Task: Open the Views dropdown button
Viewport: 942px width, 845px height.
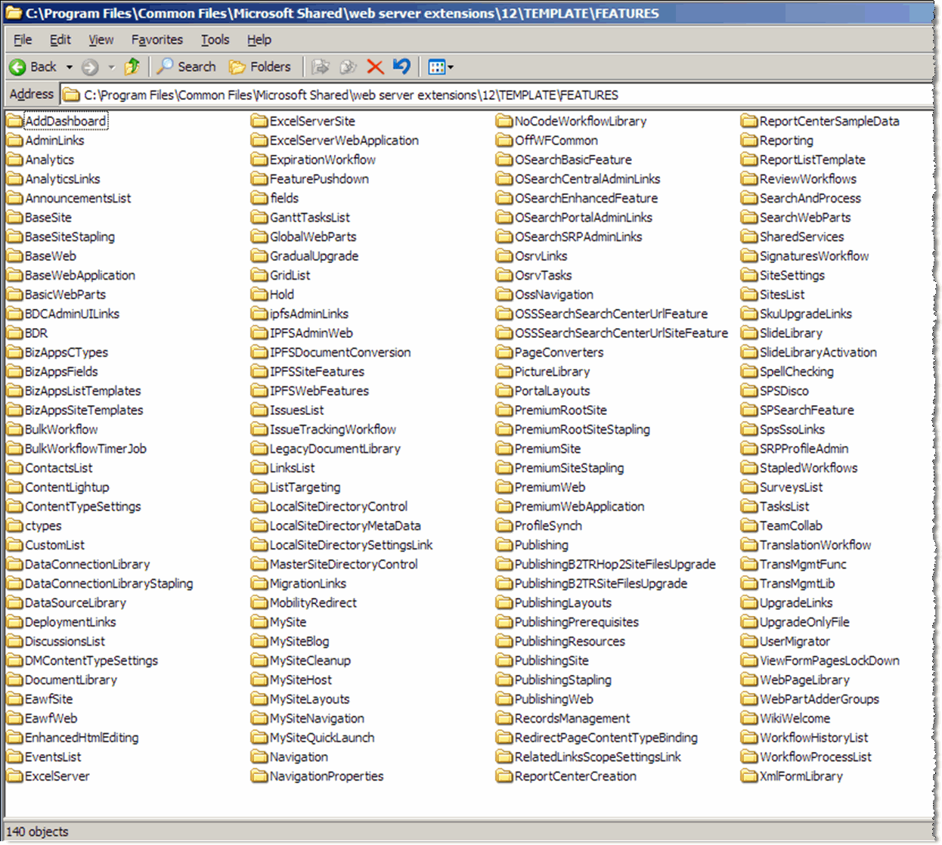Action: point(441,67)
